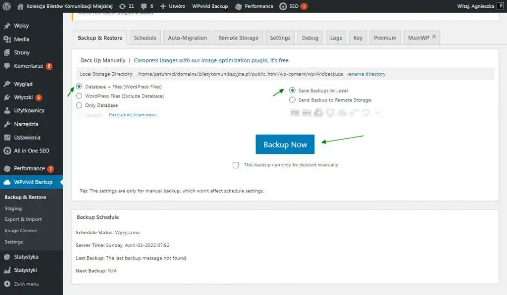Click the Media icon in sidebar
This screenshot has height=295, width=507.
click(x=7, y=40)
